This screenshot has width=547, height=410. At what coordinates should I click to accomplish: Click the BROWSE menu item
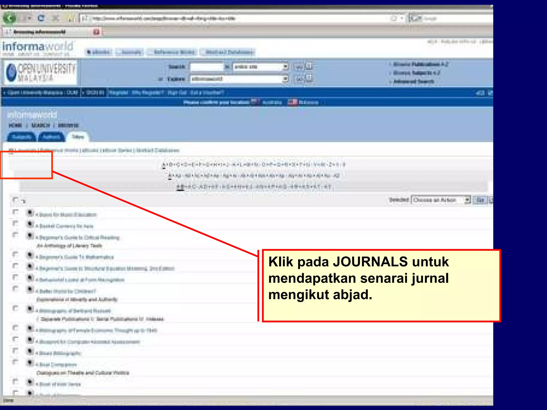click(68, 125)
